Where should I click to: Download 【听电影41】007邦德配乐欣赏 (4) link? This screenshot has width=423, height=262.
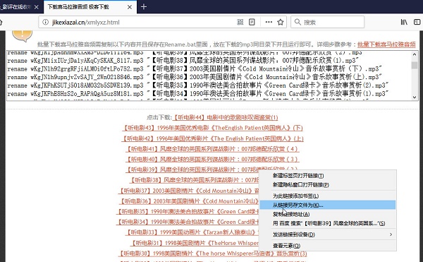coord(213,149)
